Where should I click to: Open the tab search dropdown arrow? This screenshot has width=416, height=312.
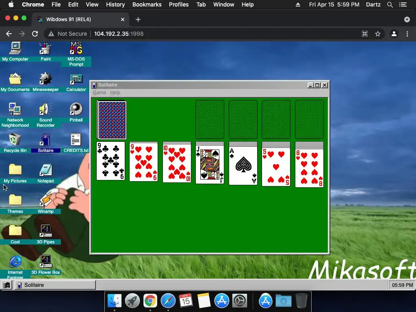[407, 19]
